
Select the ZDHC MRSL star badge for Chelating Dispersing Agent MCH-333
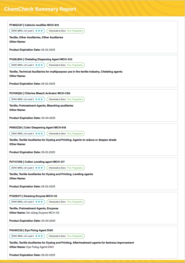click(x=27, y=65)
